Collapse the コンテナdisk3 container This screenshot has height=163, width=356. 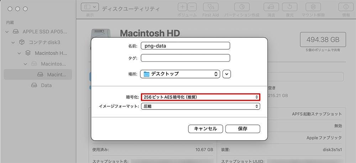(x=13, y=42)
